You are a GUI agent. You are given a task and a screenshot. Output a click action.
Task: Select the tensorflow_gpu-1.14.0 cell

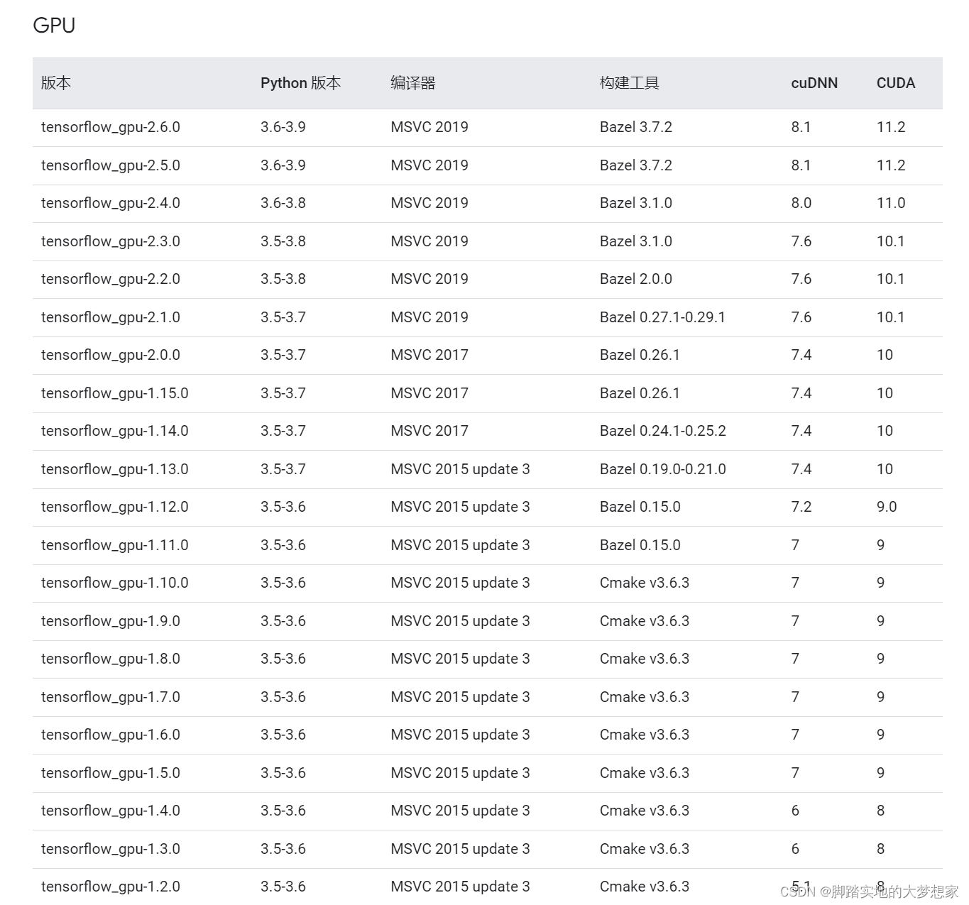pyautogui.click(x=115, y=431)
